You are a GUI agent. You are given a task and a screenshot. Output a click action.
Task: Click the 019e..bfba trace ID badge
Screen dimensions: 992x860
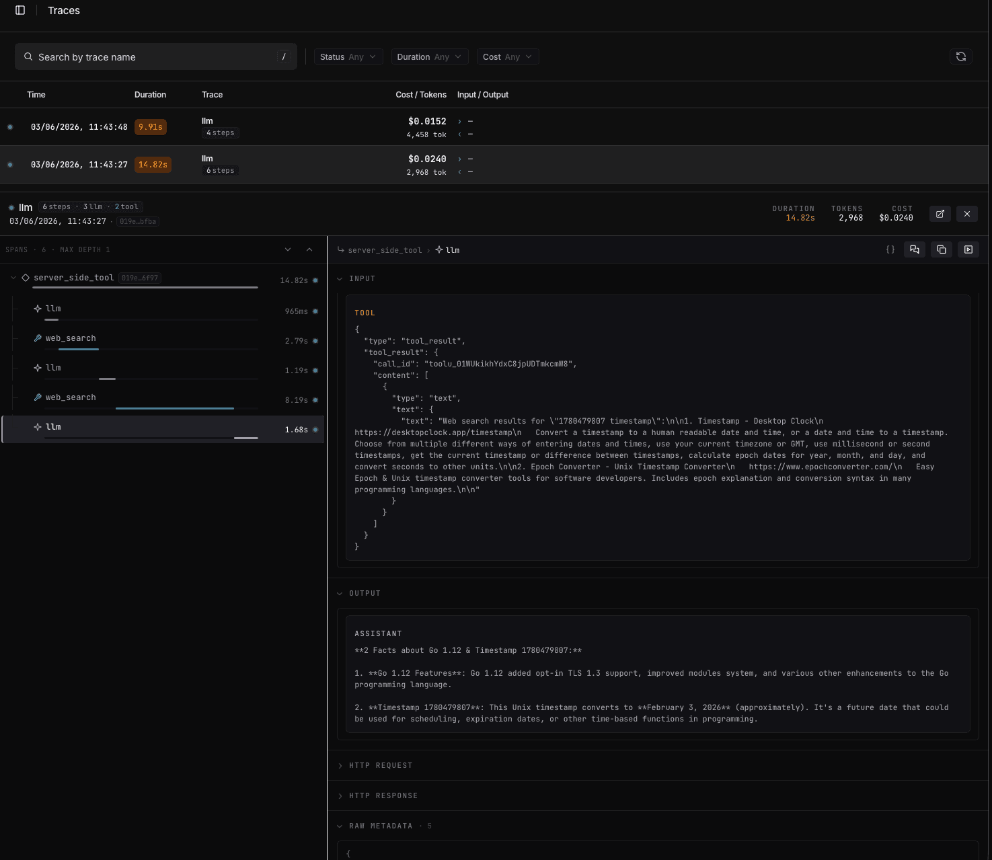point(138,221)
